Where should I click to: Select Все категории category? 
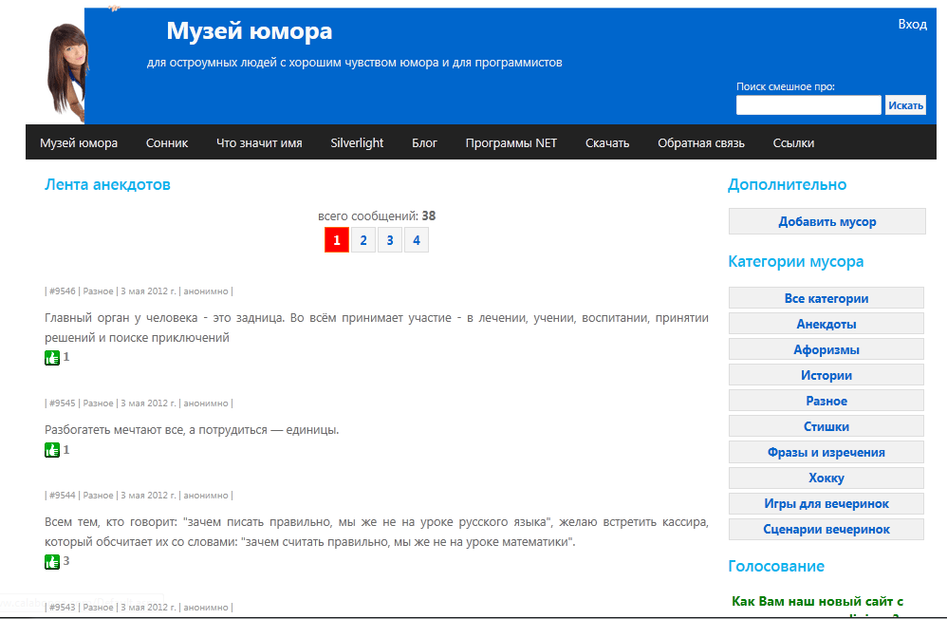pos(826,298)
